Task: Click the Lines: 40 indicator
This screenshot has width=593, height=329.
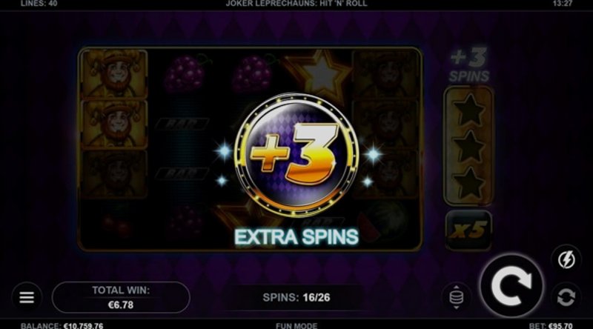Action: 39,4
